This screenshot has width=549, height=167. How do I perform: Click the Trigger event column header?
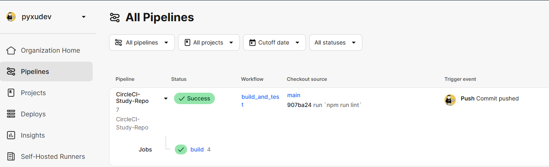tap(460, 79)
